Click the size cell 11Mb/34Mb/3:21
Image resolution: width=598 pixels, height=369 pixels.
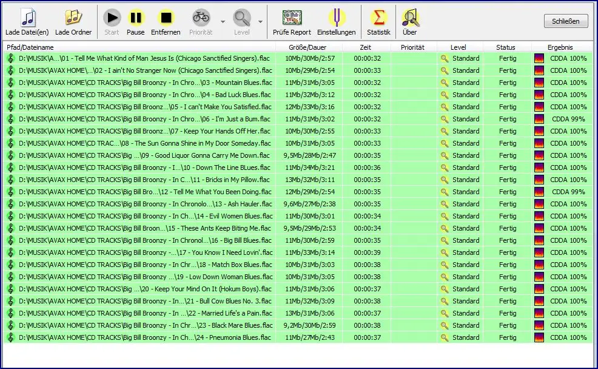tap(310, 168)
